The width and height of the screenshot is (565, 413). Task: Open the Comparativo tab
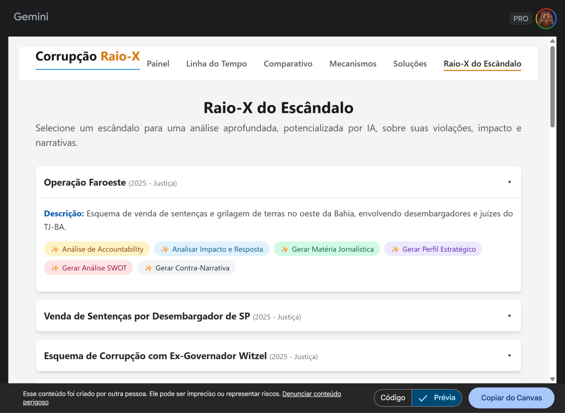click(x=288, y=64)
